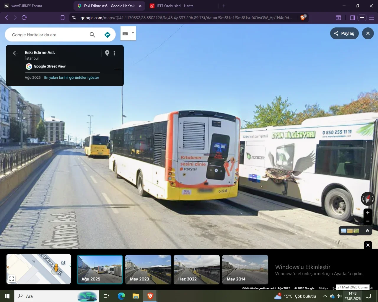Click 'En yakın tarihli görüntüleri göster' link

point(71,78)
